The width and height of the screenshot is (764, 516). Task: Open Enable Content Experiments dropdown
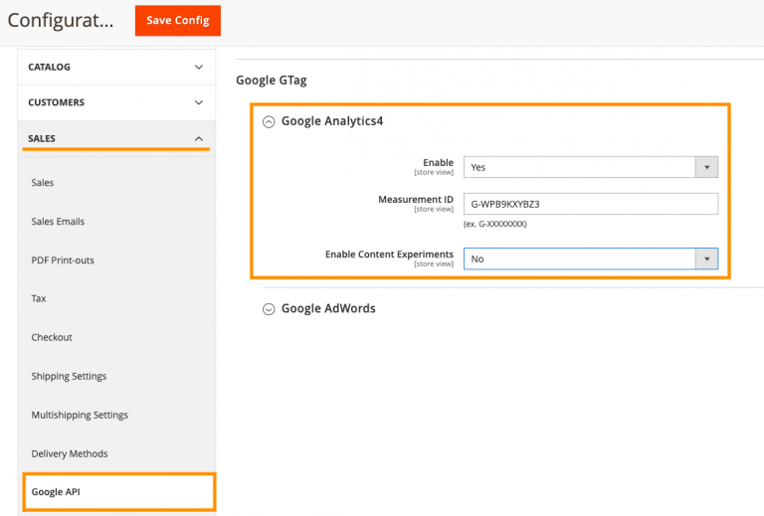(x=590, y=258)
